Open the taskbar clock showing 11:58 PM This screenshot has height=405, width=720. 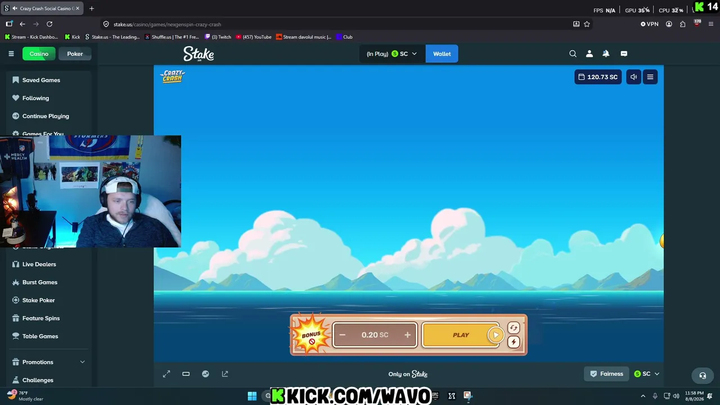click(x=694, y=396)
